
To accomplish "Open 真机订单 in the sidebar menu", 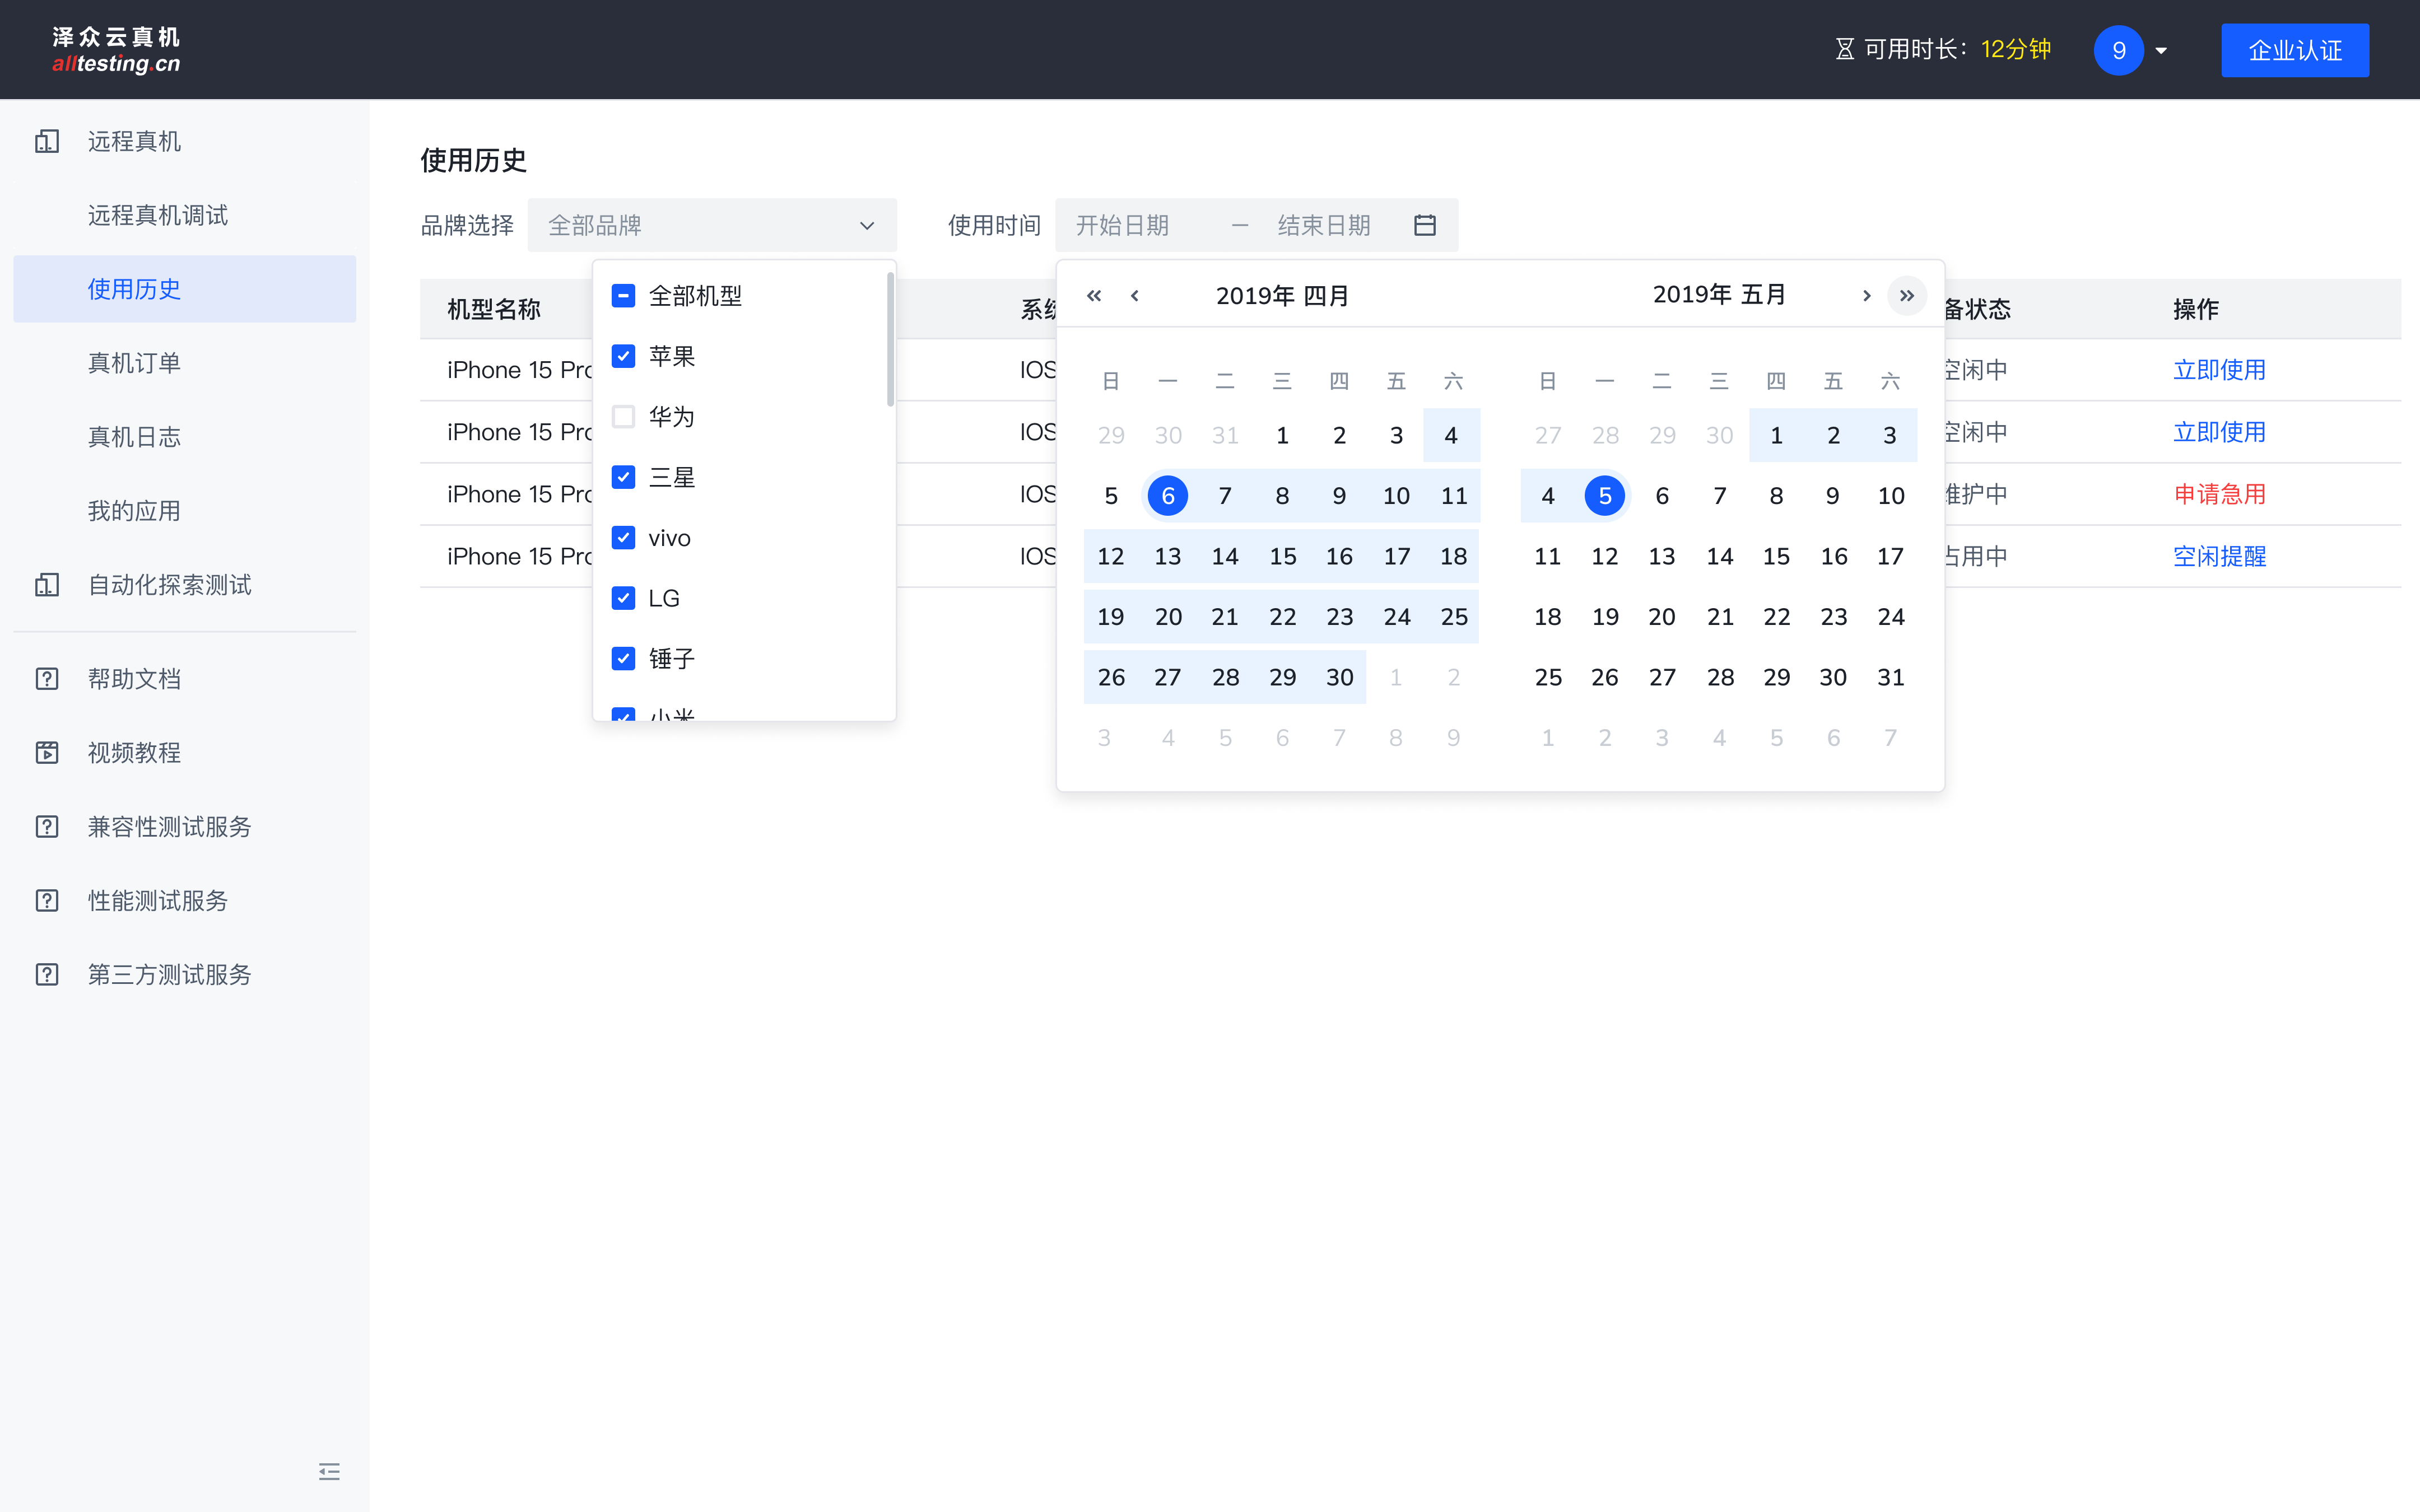I will tap(134, 363).
